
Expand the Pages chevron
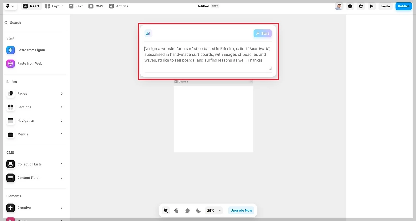62,94
